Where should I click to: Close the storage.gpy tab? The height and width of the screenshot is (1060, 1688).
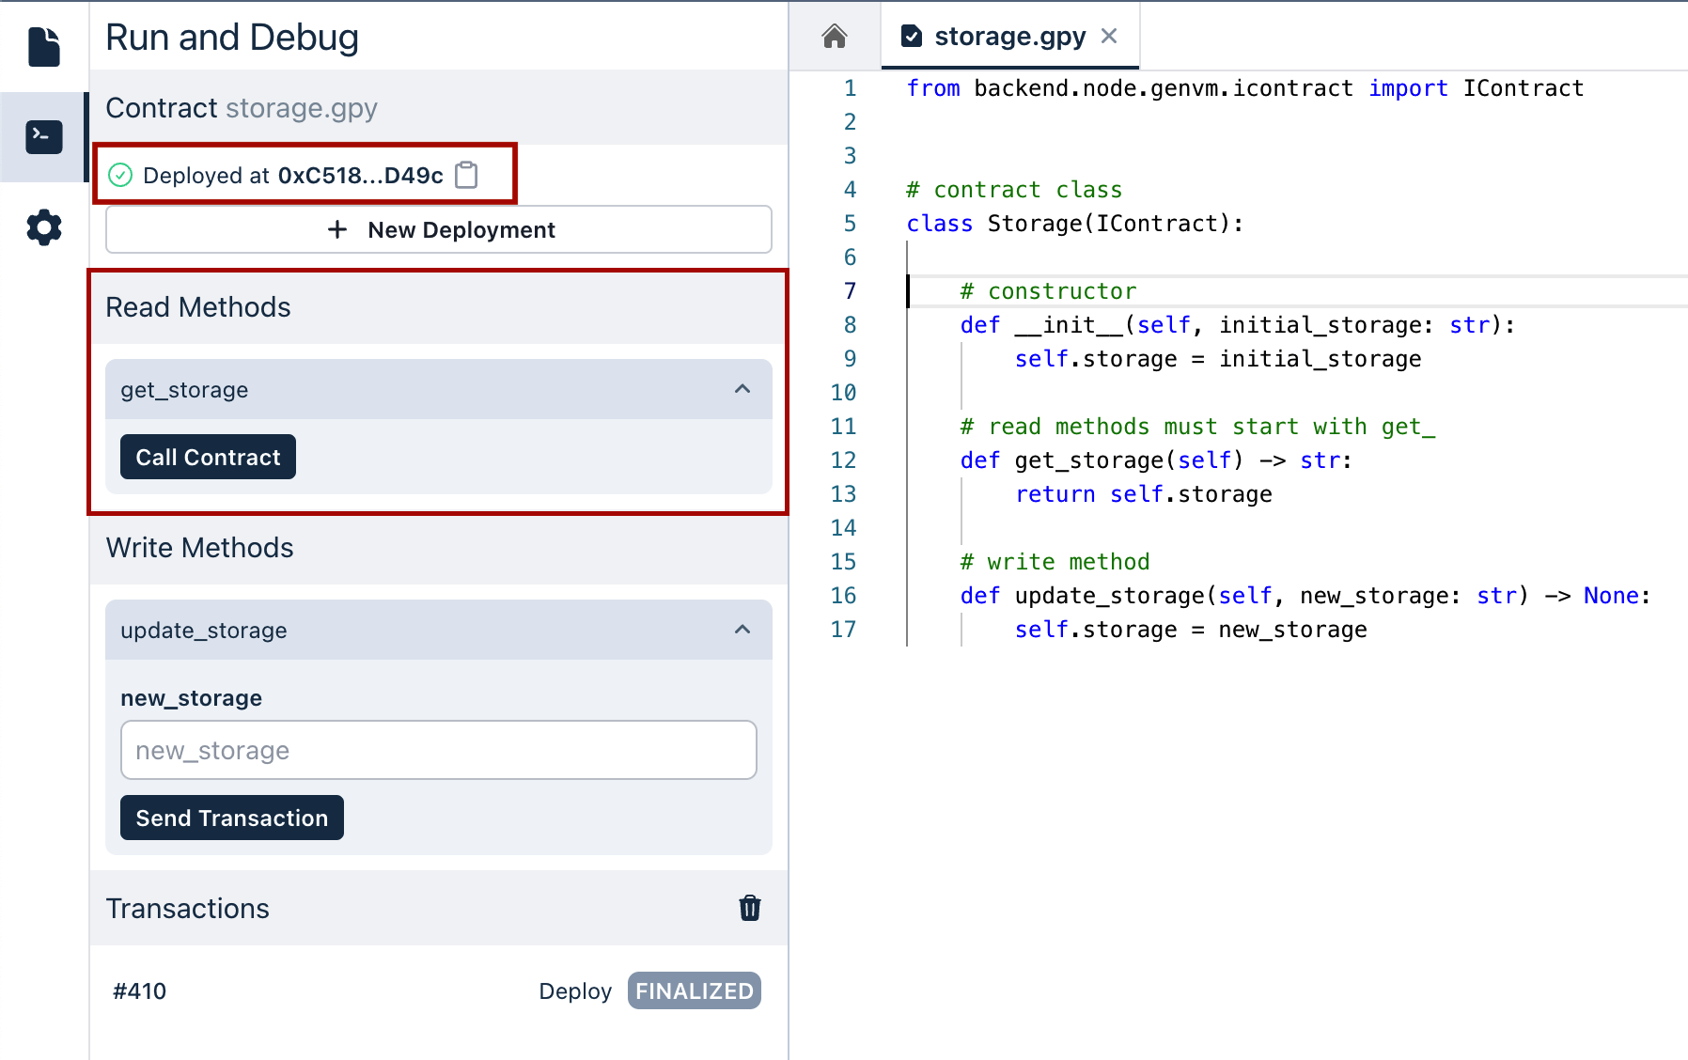(x=1109, y=37)
